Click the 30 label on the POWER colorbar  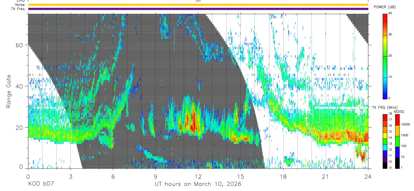(x=390, y=34)
